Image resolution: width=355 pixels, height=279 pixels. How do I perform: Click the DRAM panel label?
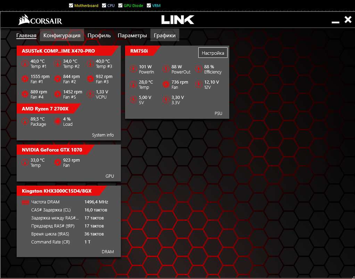point(108,252)
